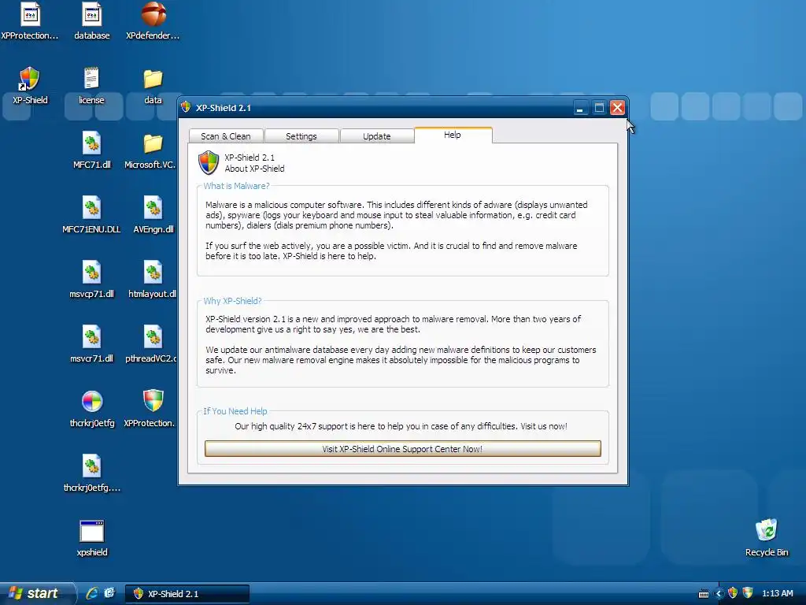806x605 pixels.
Task: Expand hidden tray icons arrow
Action: coord(719,594)
